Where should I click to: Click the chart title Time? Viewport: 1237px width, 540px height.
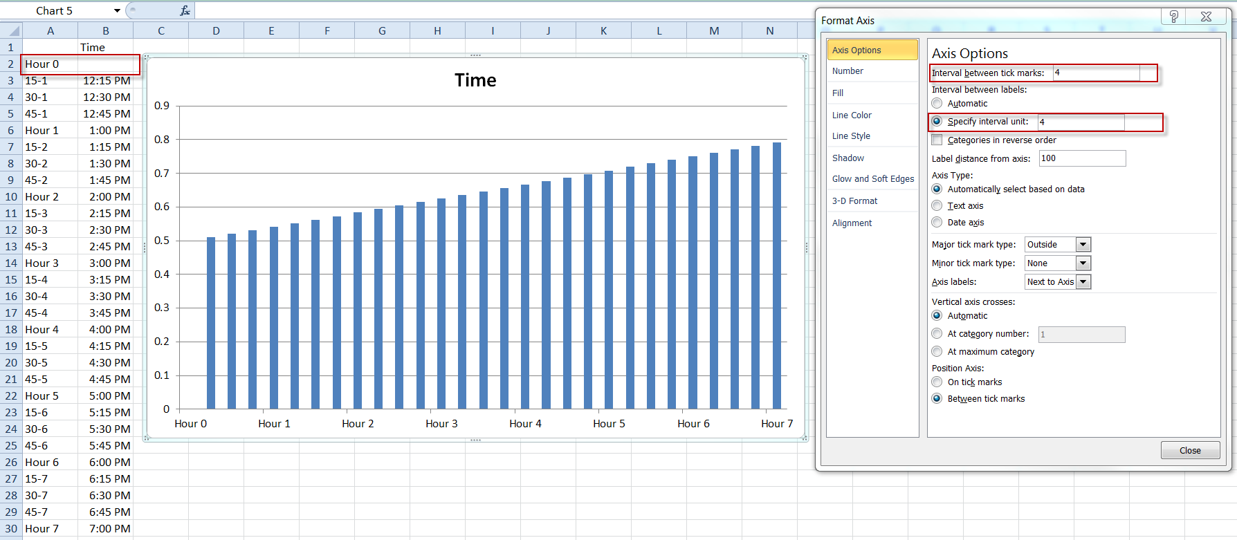(x=475, y=80)
